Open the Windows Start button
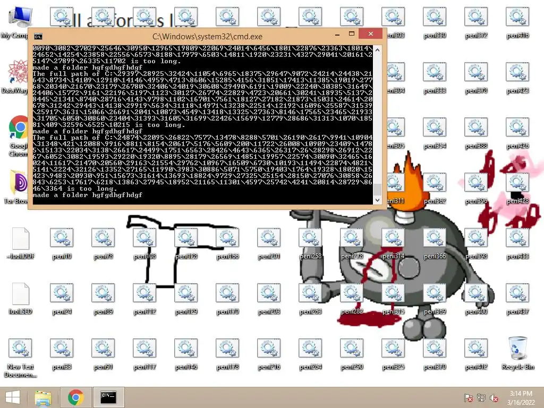544x408 pixels. [x=13, y=397]
